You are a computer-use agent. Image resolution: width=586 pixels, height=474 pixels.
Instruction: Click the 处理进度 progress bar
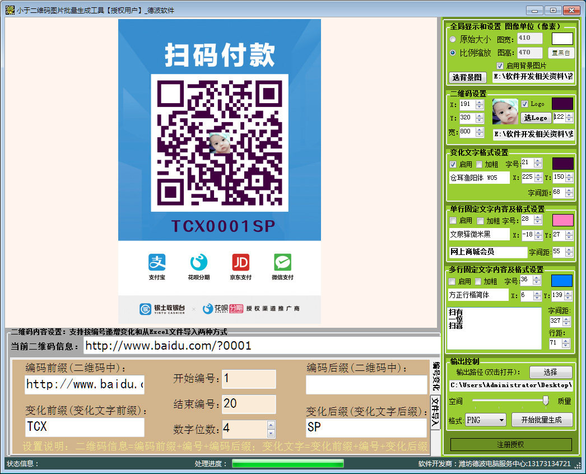(288, 463)
